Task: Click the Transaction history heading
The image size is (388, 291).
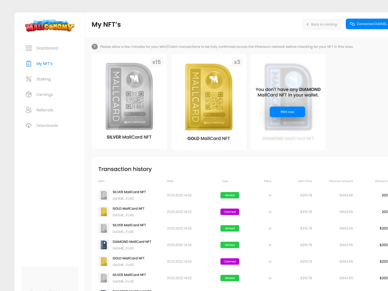Action: (125, 169)
